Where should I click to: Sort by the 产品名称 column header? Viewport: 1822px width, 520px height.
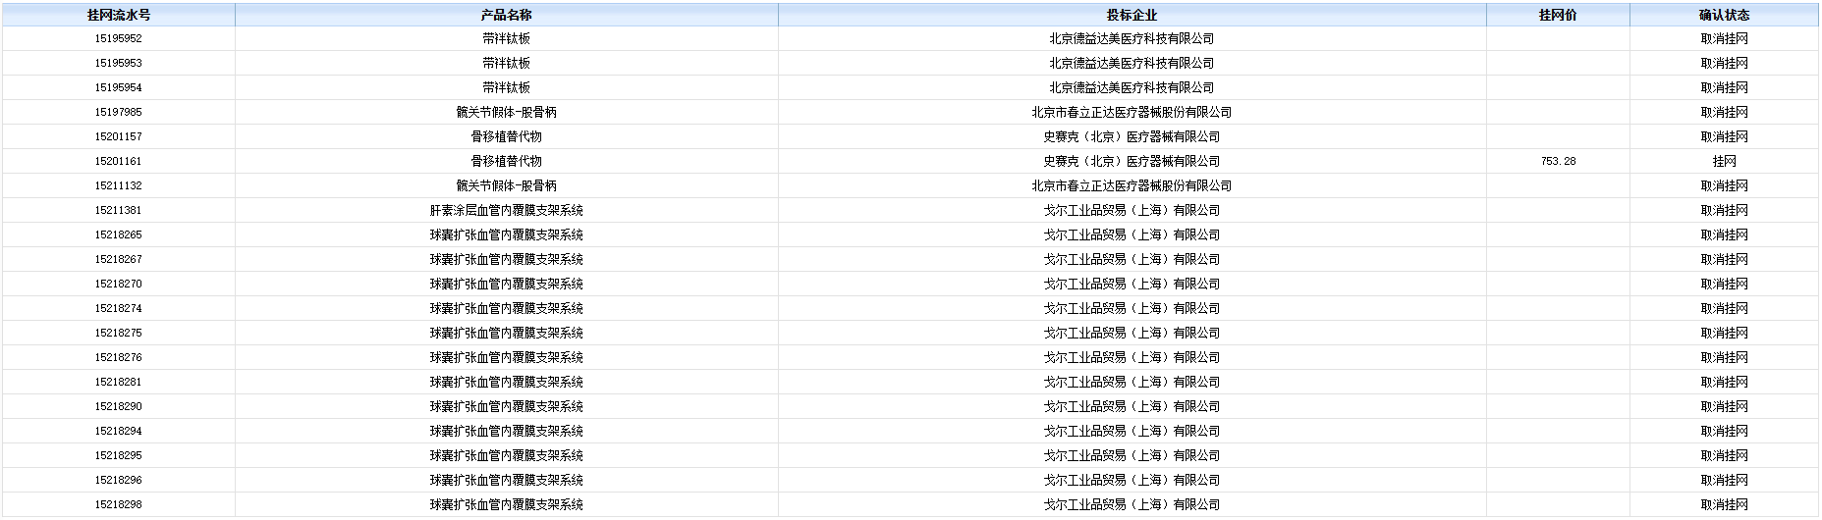point(506,15)
